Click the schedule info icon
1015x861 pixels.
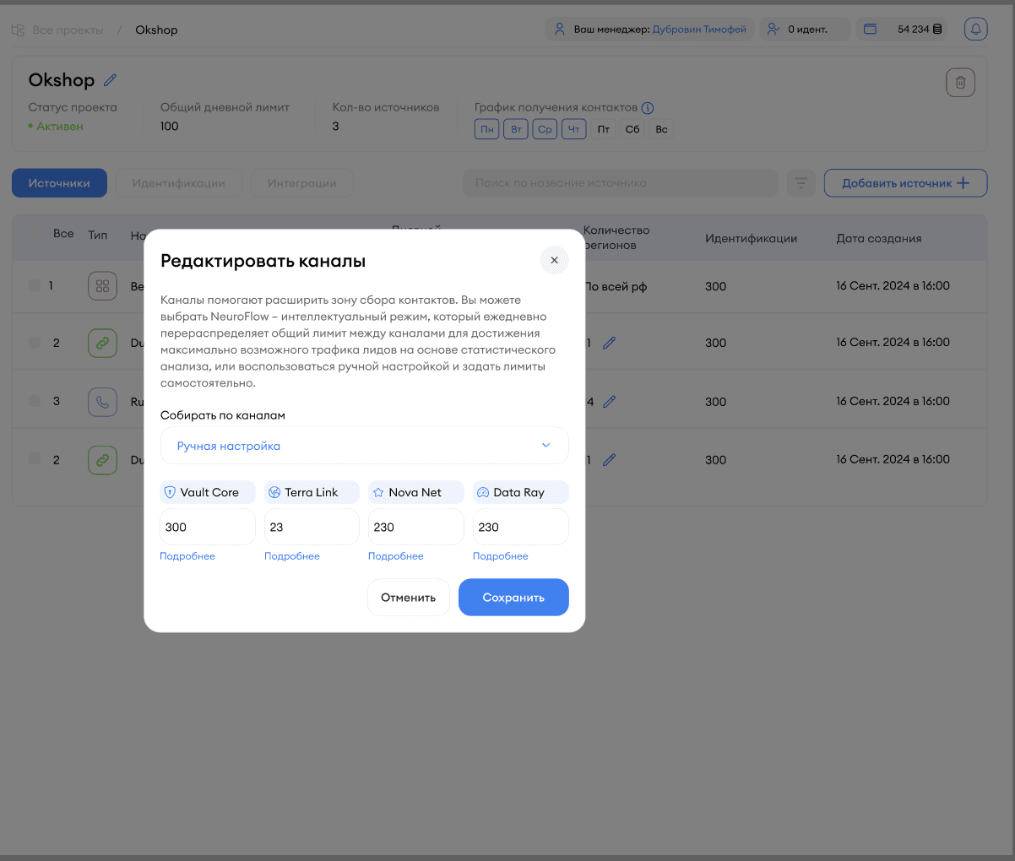[648, 108]
